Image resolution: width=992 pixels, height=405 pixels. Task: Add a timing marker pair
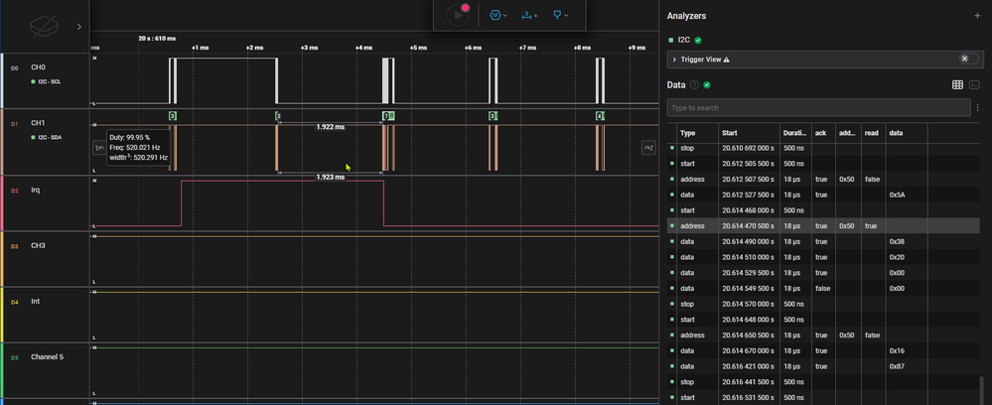click(x=529, y=15)
